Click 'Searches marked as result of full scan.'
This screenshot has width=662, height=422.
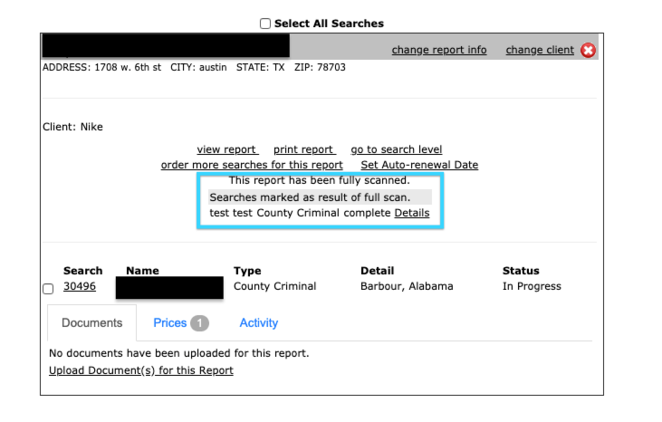click(310, 197)
